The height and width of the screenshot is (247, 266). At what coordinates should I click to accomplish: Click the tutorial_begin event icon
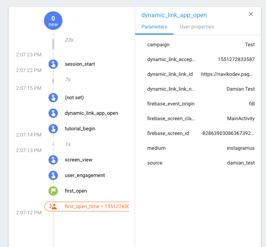click(x=53, y=129)
